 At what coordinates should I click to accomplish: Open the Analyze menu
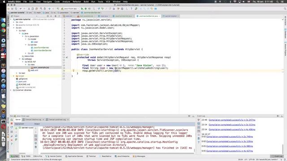pyautogui.click(x=66, y=2)
